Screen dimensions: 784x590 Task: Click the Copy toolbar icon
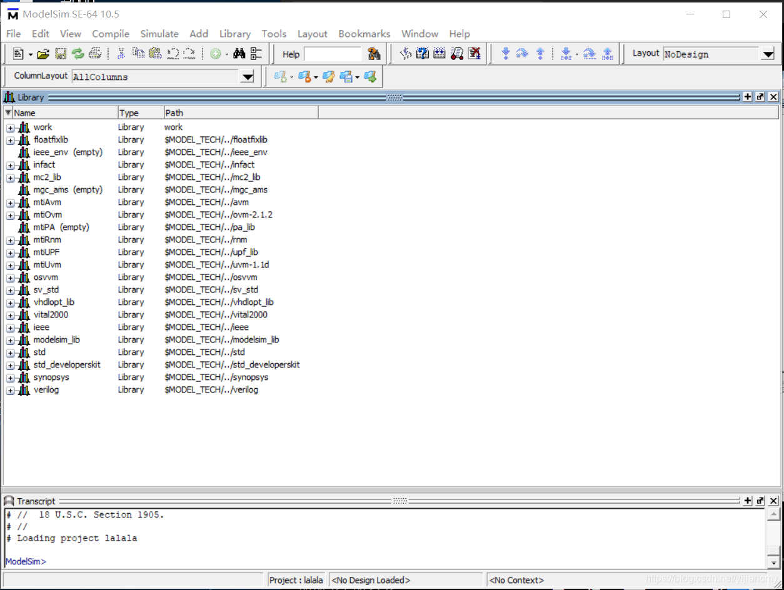pyautogui.click(x=138, y=54)
